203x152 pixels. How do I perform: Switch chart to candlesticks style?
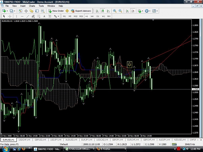click(x=103, y=11)
